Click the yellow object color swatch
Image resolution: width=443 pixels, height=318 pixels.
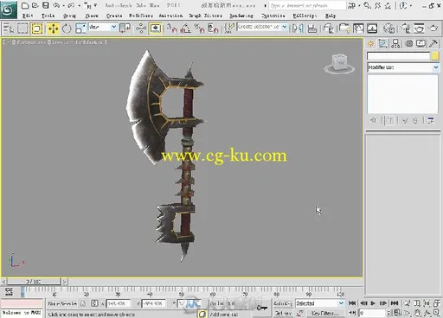click(x=435, y=55)
